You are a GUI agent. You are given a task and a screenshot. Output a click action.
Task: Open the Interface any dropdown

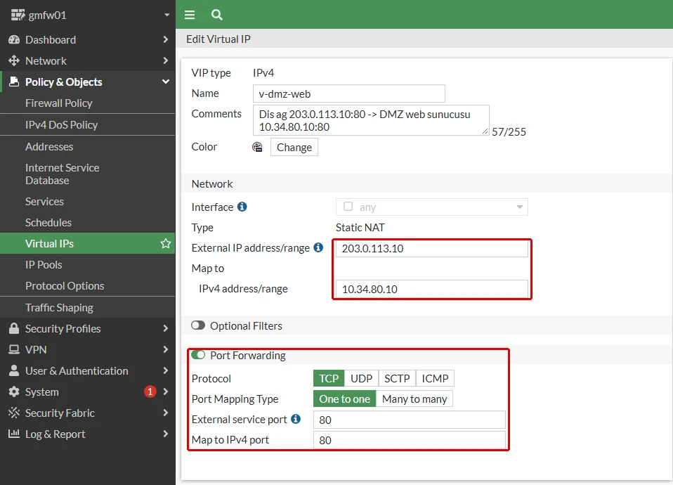pyautogui.click(x=432, y=207)
